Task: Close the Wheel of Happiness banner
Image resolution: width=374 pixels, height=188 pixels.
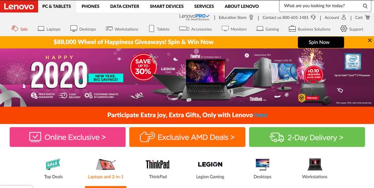Action: [x=370, y=40]
